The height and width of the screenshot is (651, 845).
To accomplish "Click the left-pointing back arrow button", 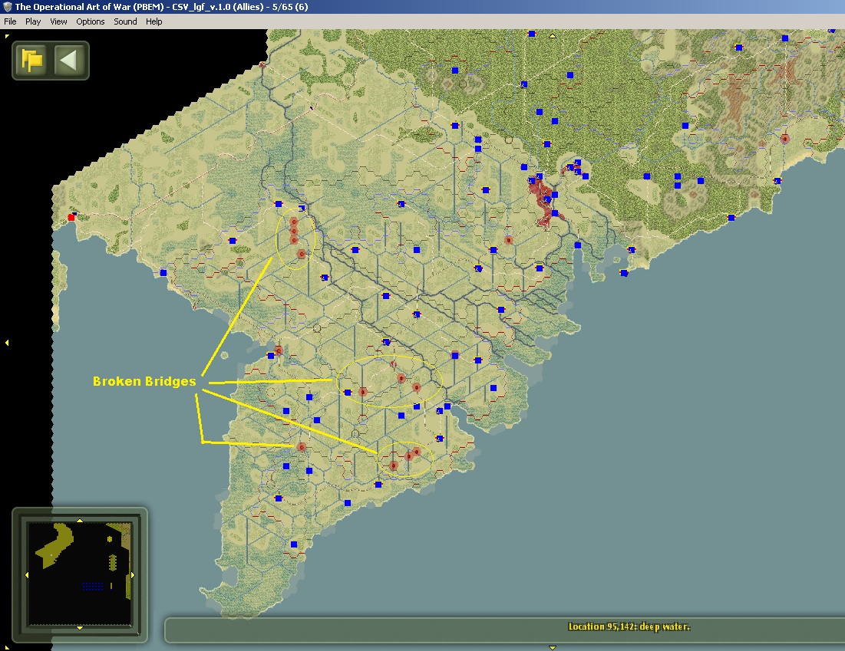I will tap(68, 61).
